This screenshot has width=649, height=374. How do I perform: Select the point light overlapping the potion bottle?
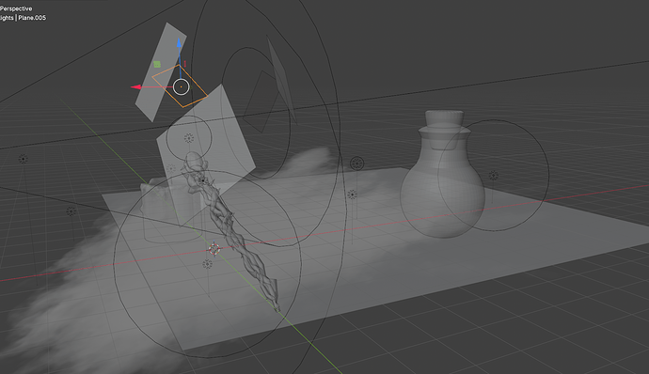coord(494,176)
